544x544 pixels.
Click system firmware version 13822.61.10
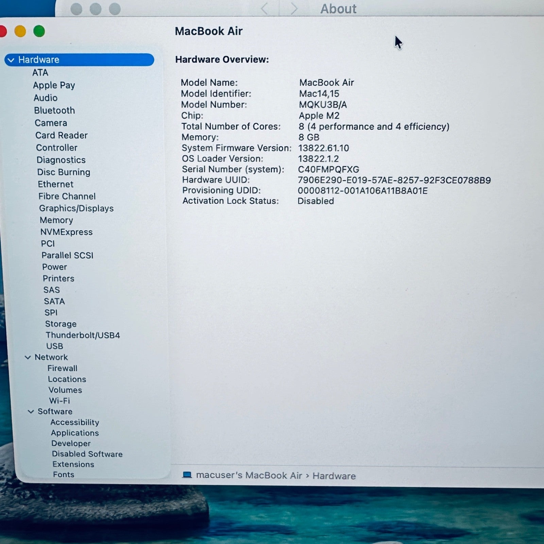324,148
